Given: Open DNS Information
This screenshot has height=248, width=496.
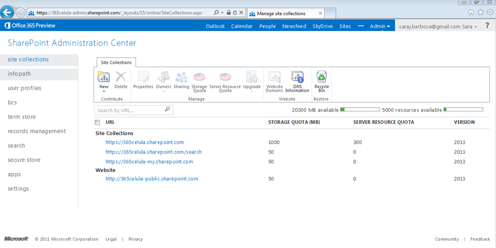Looking at the screenshot, I should 297,77.
